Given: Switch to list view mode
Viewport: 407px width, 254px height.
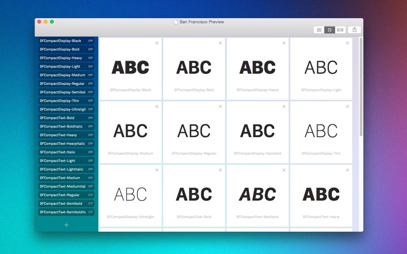Looking at the screenshot, I should [x=319, y=30].
